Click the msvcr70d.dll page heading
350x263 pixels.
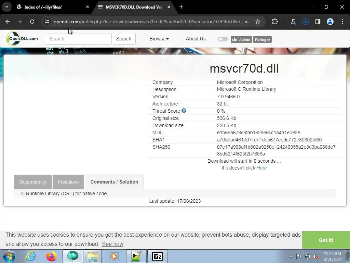[244, 68]
